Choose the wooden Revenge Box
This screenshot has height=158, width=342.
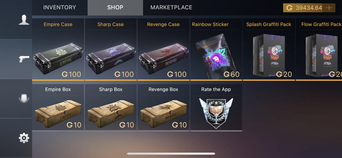pos(163,108)
